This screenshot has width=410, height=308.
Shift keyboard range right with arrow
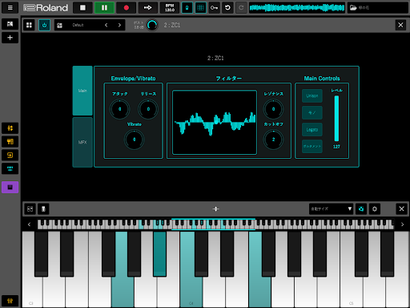pyautogui.click(x=402, y=225)
